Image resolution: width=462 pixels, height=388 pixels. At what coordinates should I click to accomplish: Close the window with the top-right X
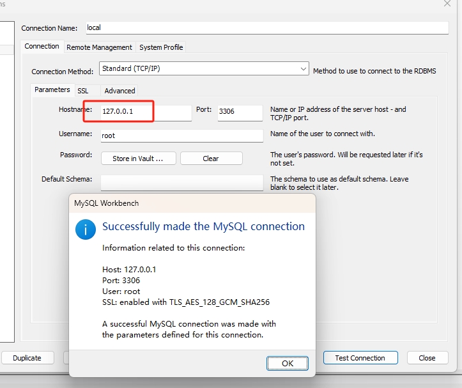point(447,4)
